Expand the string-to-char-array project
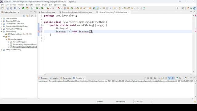 click(x=2, y=50)
